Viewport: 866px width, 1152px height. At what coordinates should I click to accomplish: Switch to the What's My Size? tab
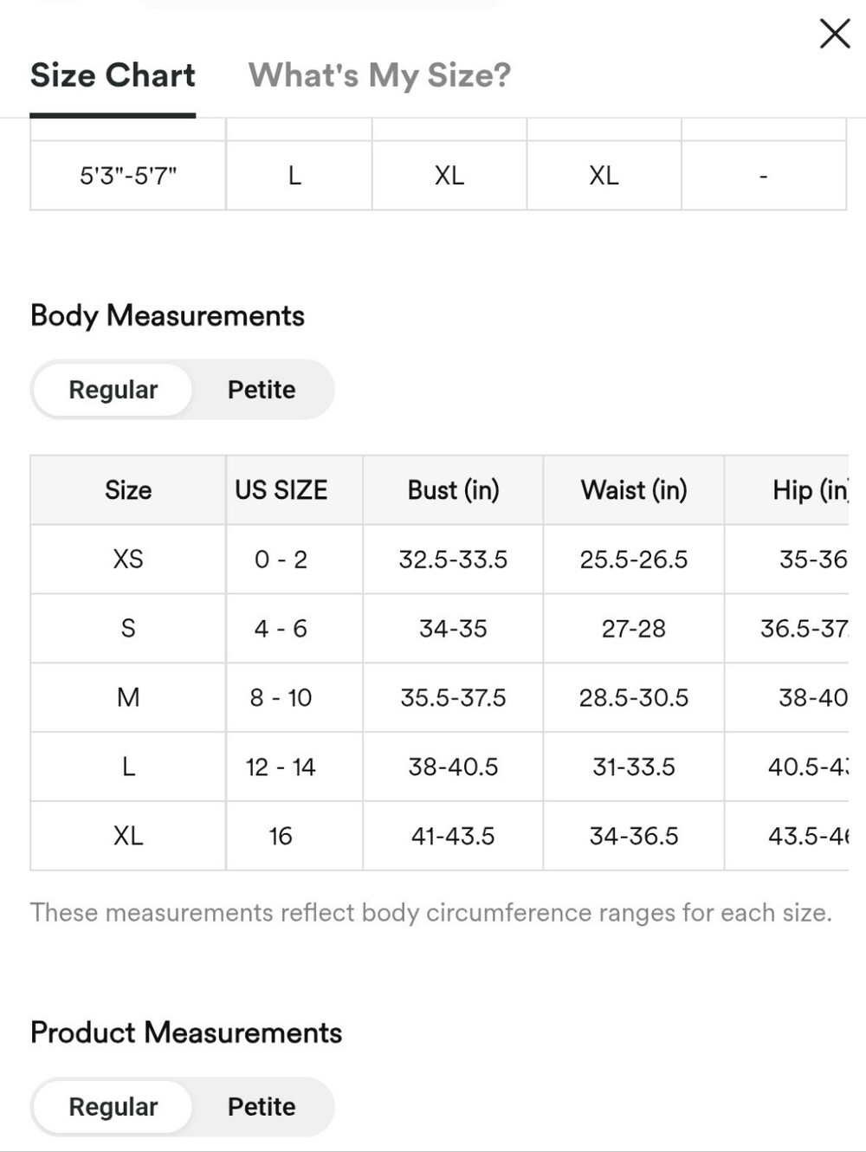pyautogui.click(x=379, y=75)
